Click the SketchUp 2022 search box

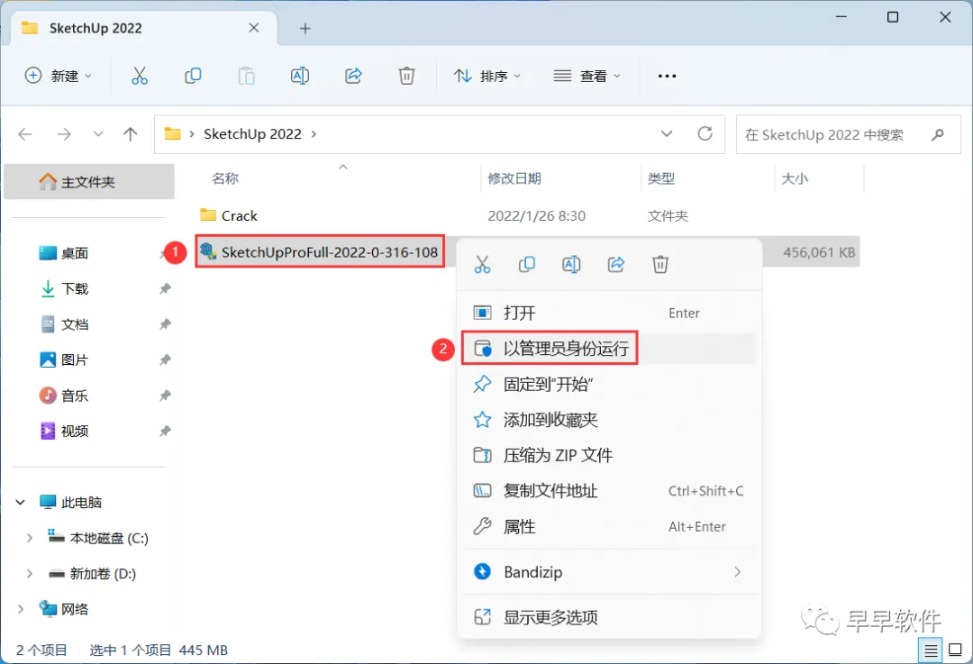click(848, 134)
